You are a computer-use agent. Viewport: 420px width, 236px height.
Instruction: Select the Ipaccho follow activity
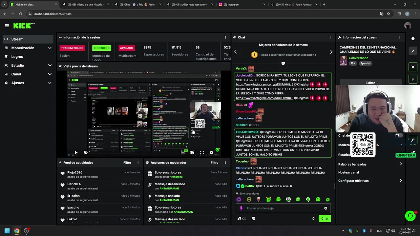[100, 209]
